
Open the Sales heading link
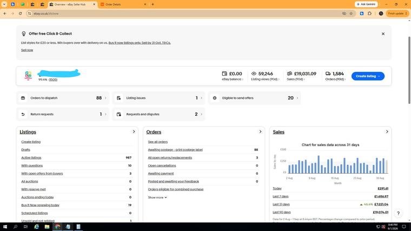(x=279, y=132)
